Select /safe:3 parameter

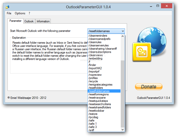tap(104, 127)
